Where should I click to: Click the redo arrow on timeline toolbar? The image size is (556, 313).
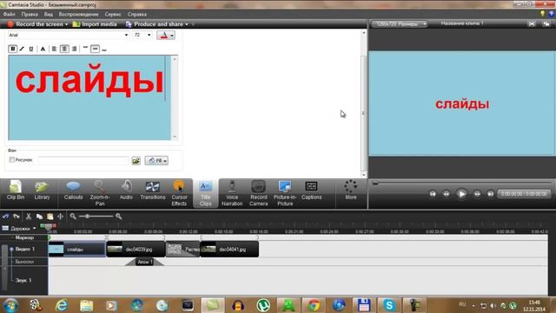coord(17,216)
